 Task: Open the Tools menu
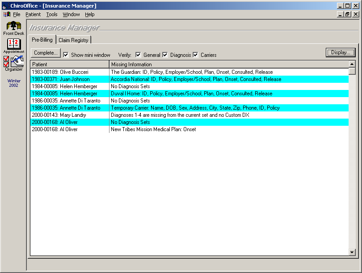[52, 14]
